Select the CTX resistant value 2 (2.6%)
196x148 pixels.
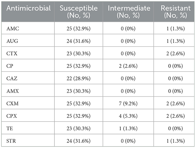[x=174, y=53]
